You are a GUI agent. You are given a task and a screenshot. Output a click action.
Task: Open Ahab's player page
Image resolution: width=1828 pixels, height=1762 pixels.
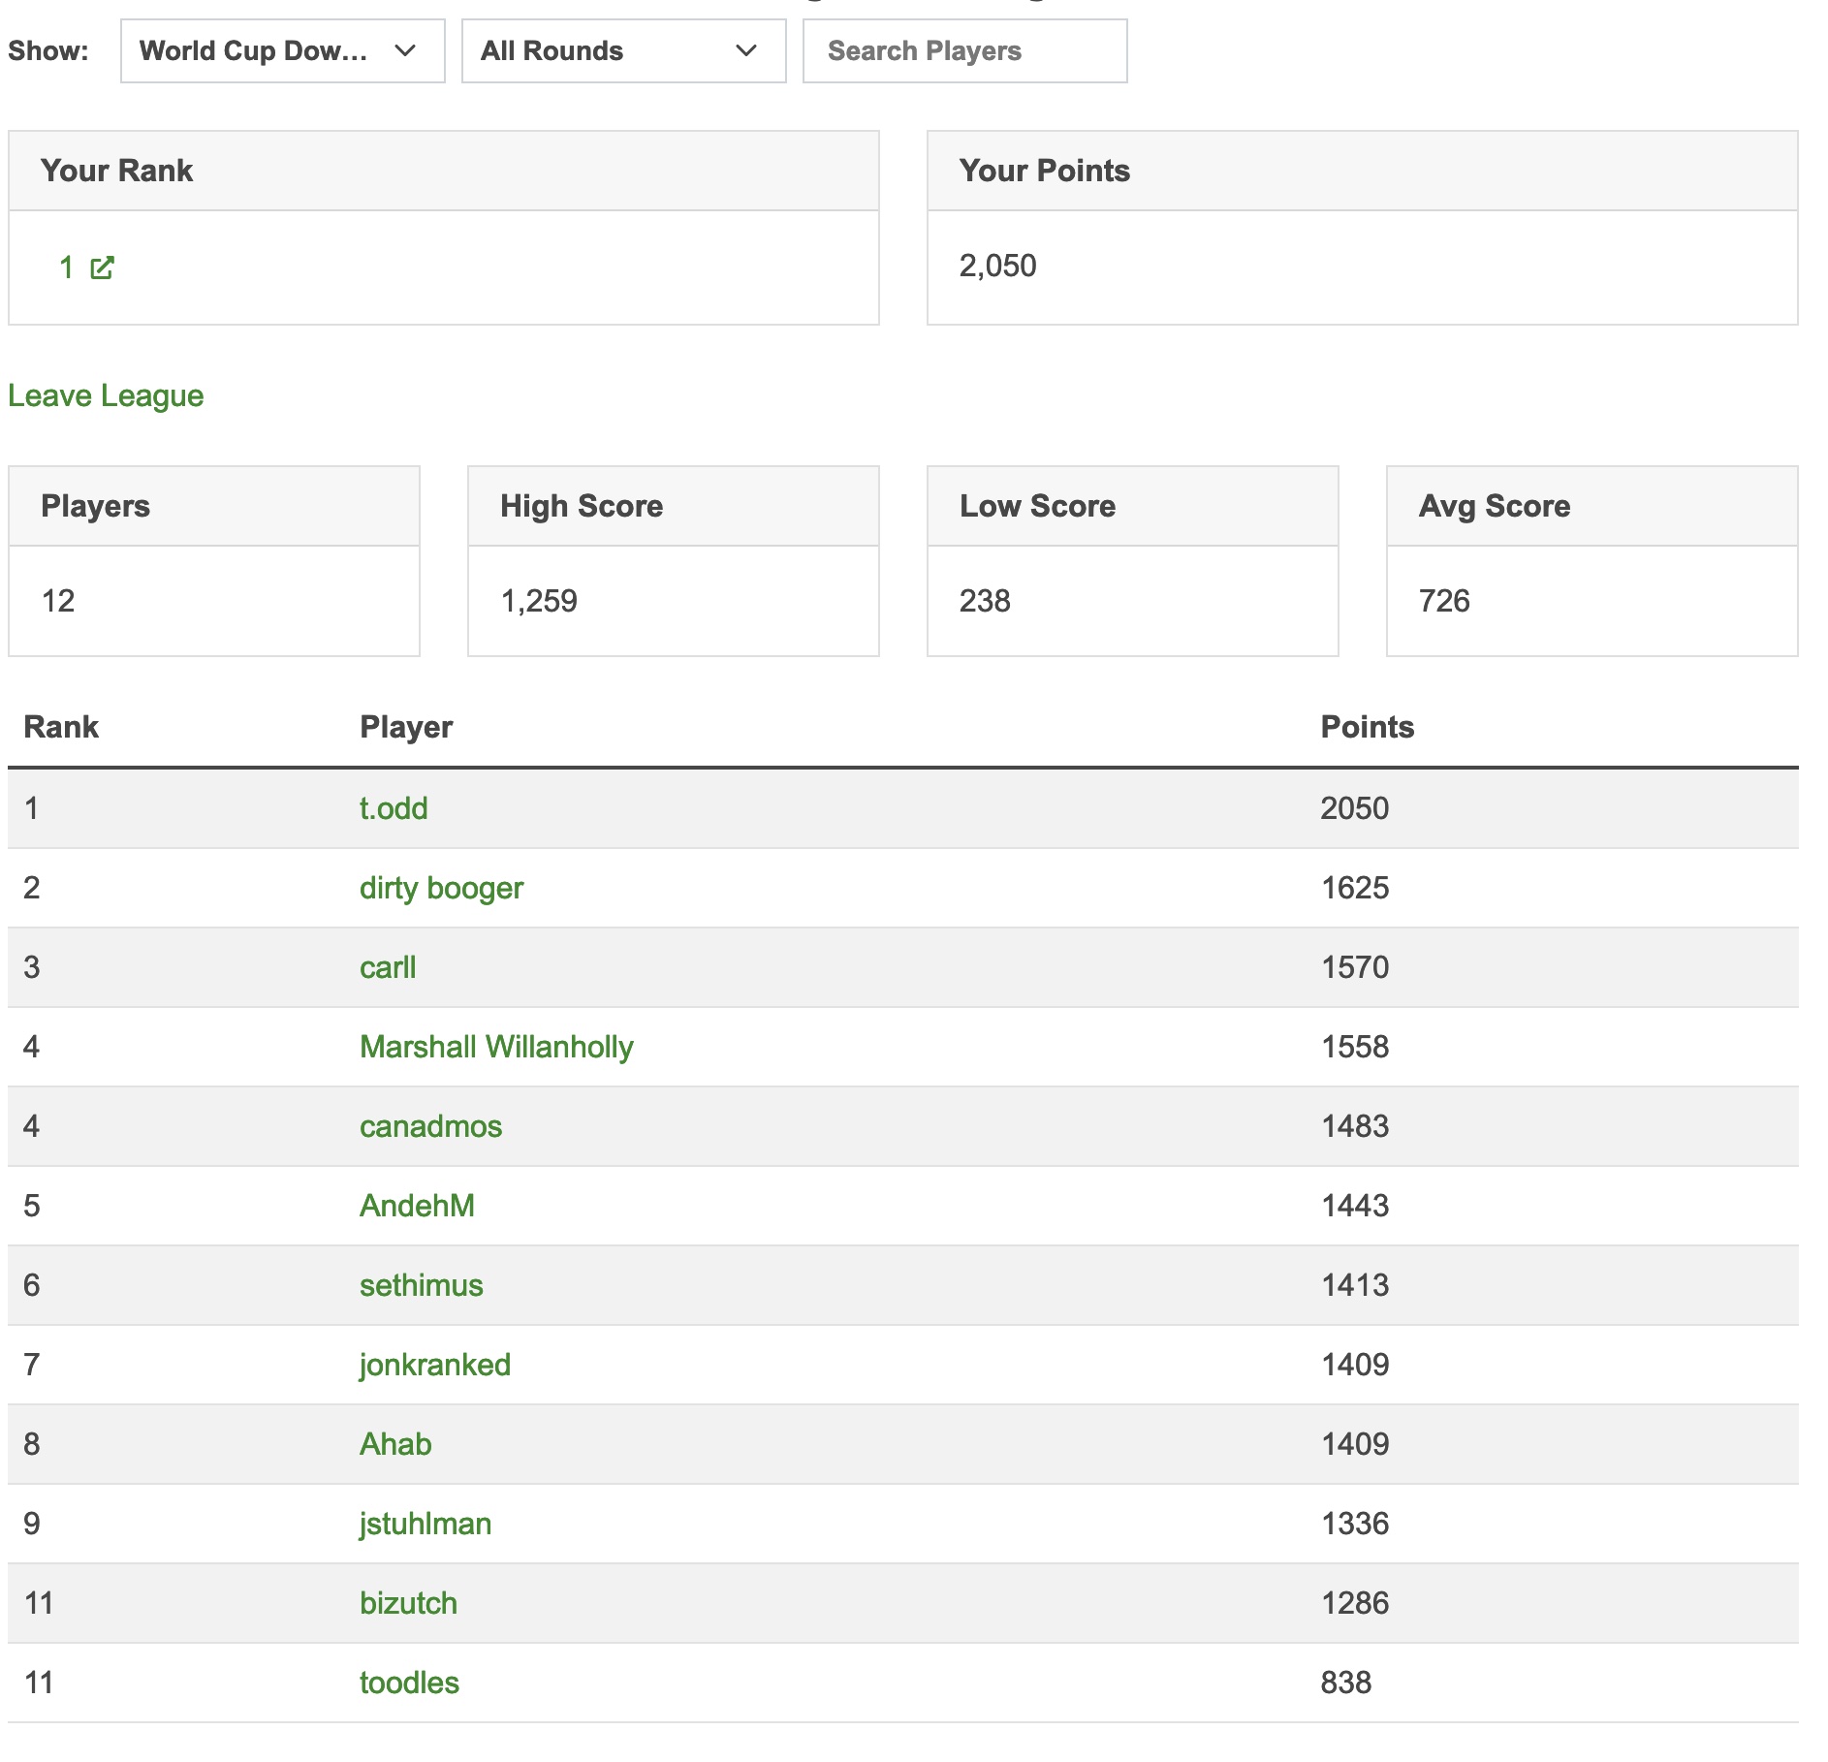[x=395, y=1444]
